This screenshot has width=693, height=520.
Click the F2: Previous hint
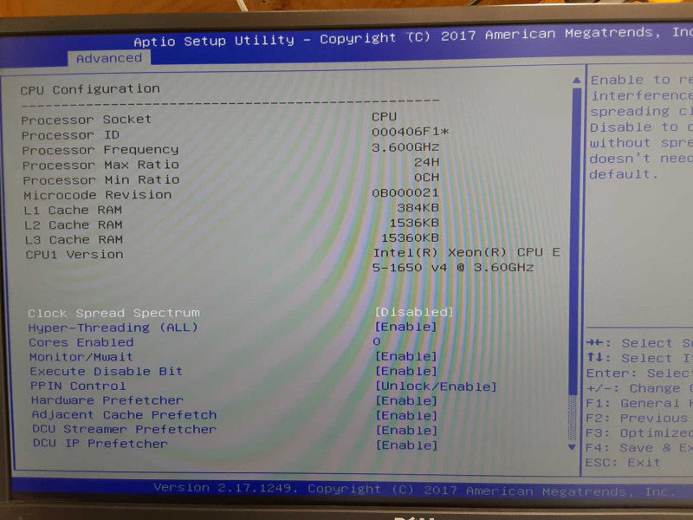(x=639, y=419)
